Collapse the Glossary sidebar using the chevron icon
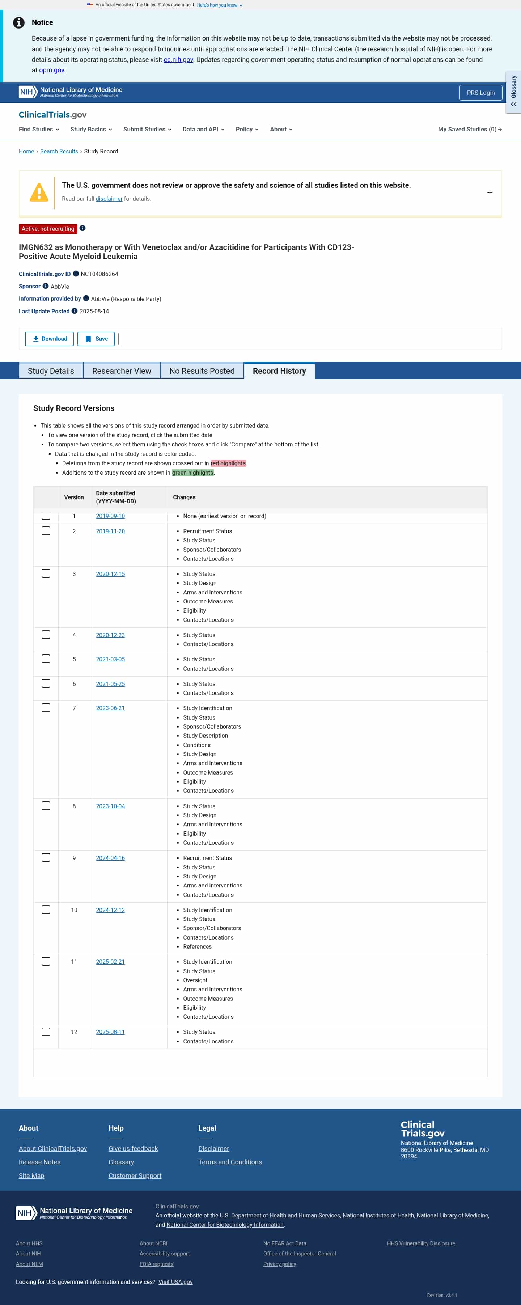The image size is (521, 1305). [513, 104]
